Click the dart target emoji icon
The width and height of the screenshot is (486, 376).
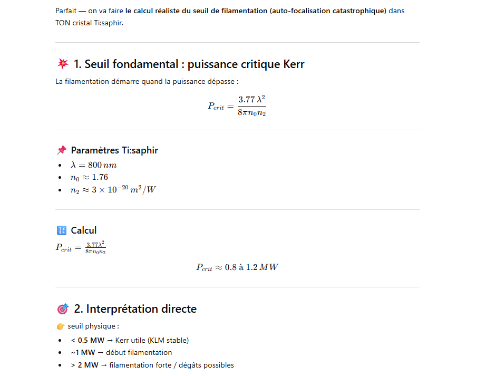point(63,308)
